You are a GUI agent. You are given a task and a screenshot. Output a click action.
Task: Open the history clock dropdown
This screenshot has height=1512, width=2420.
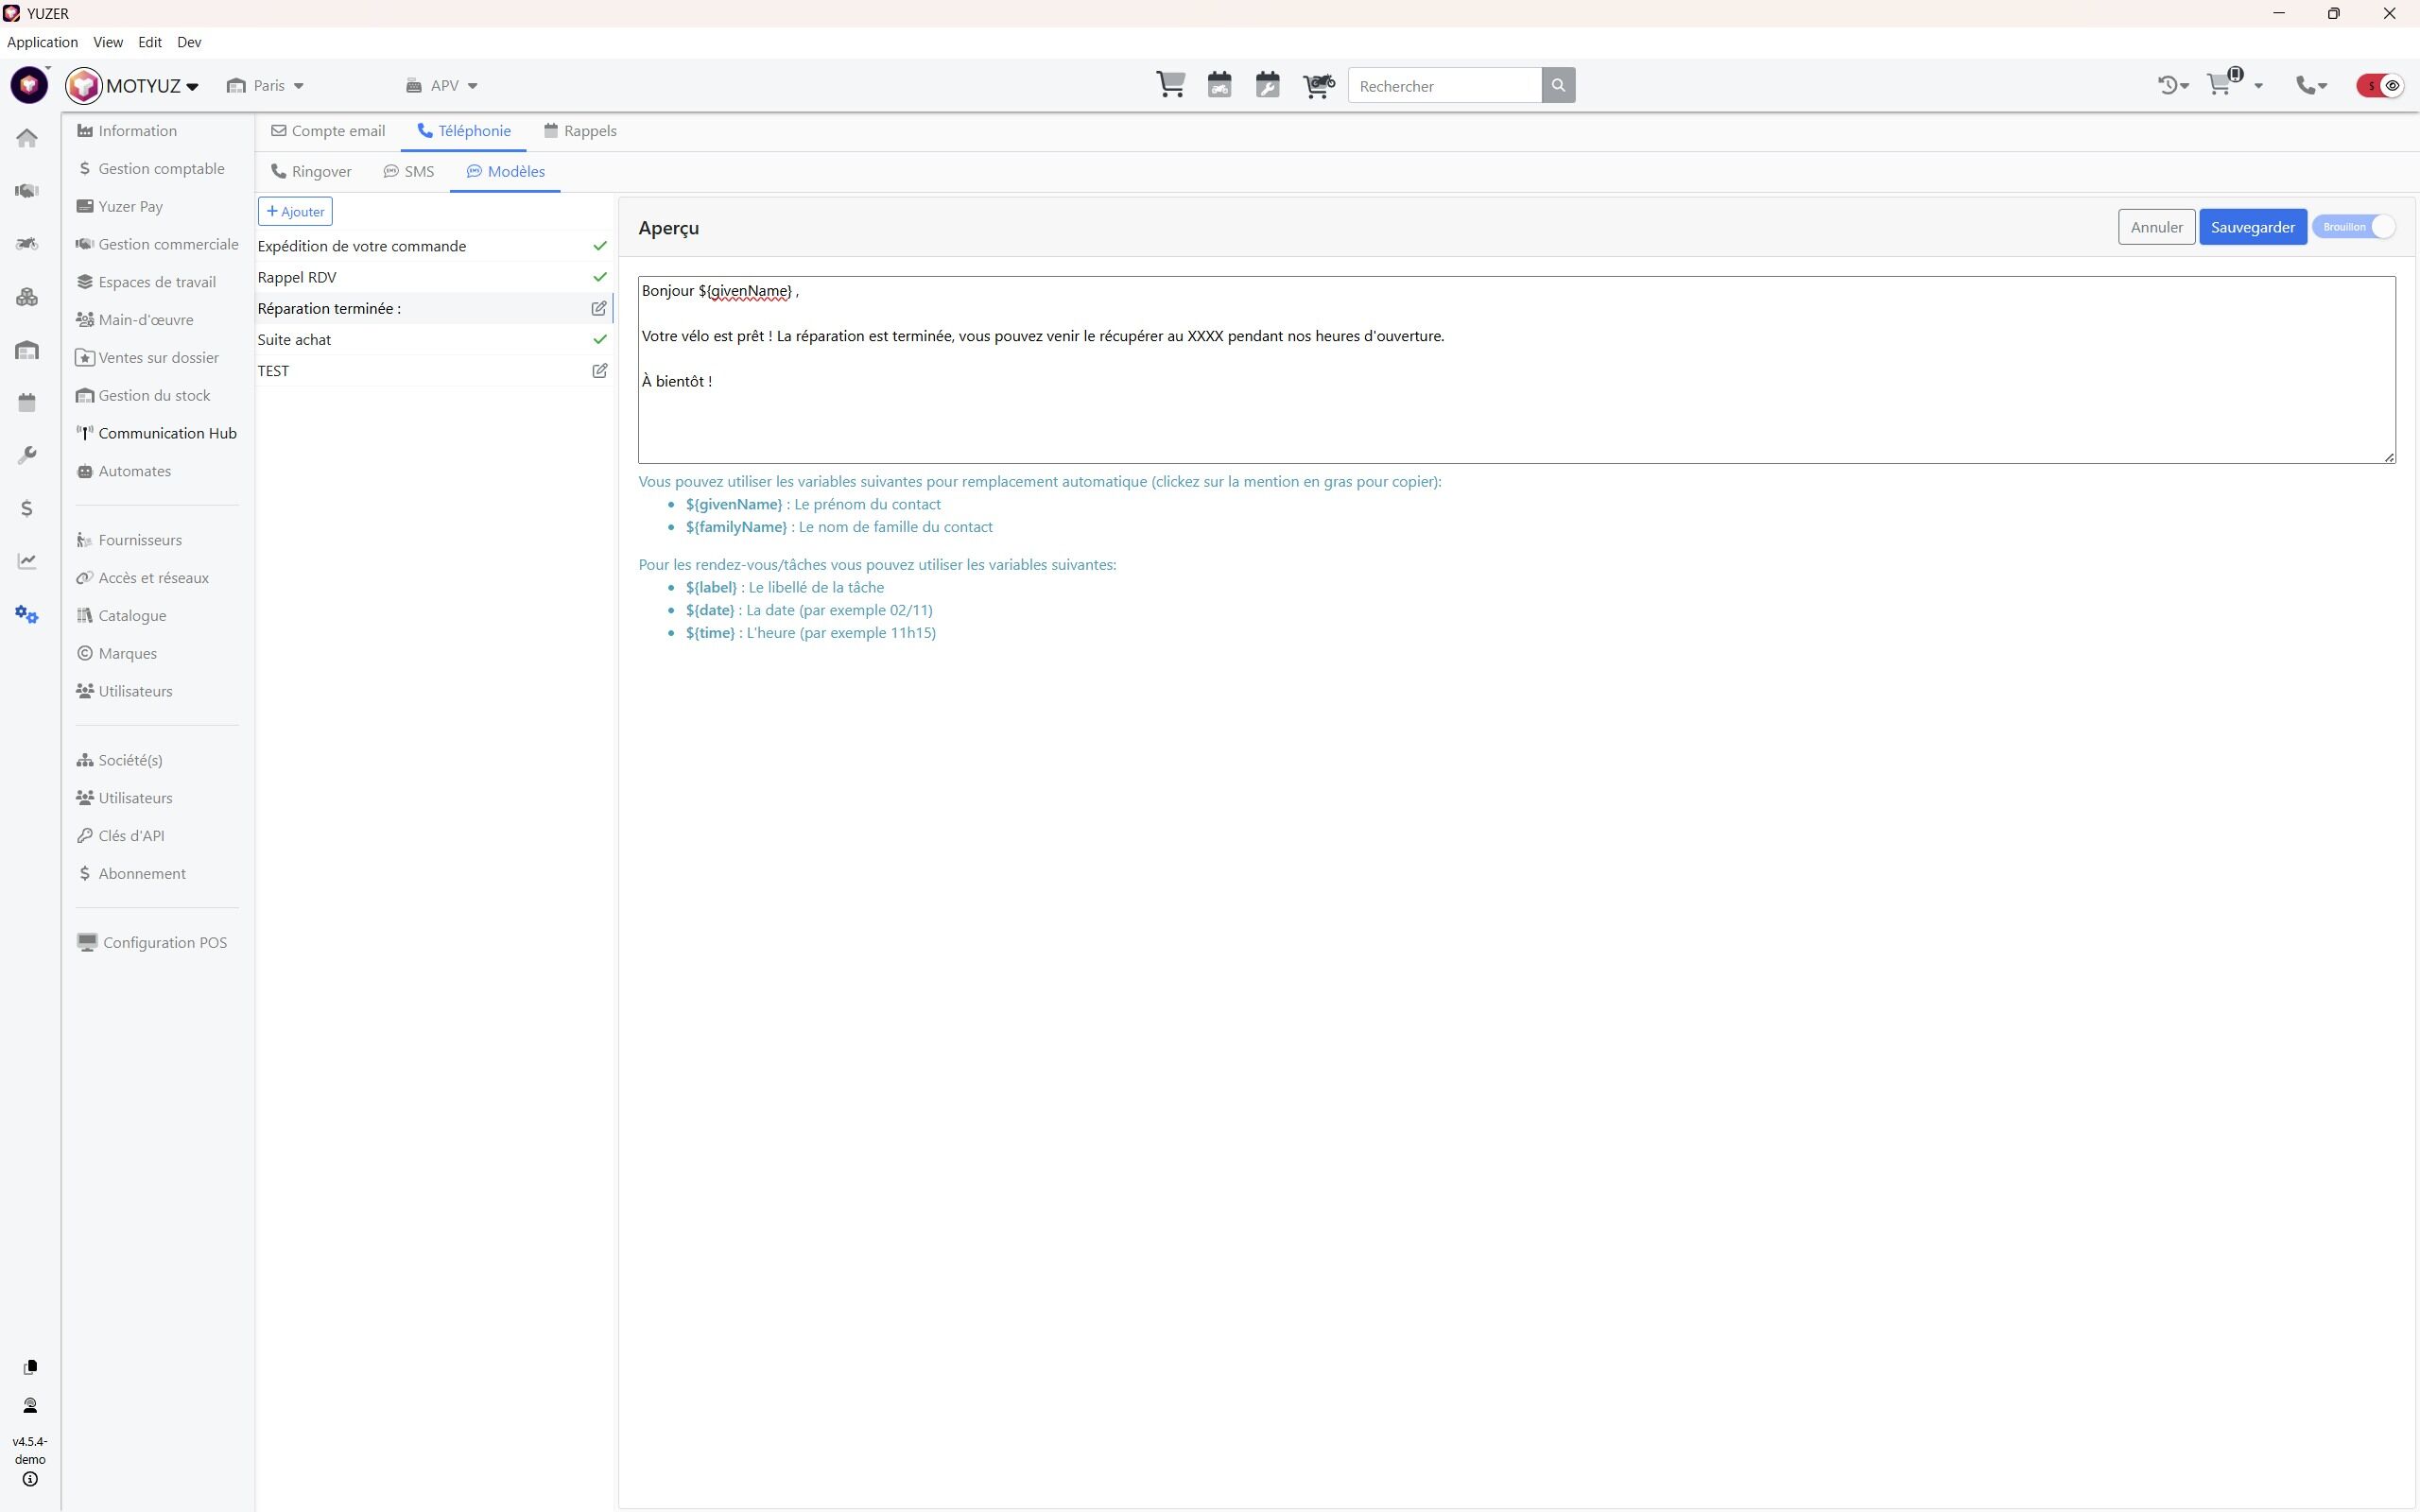pos(2172,86)
